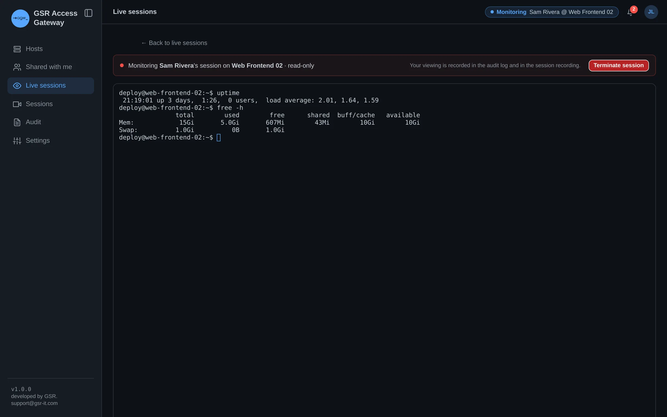Viewport: 667px width, 417px height.
Task: Click the 'uptime' command line
Action: [x=179, y=93]
